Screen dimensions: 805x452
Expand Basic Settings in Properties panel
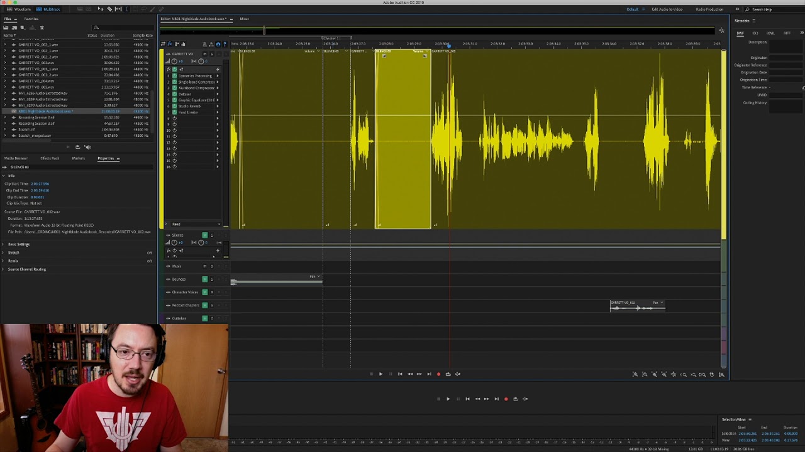click(x=3, y=244)
